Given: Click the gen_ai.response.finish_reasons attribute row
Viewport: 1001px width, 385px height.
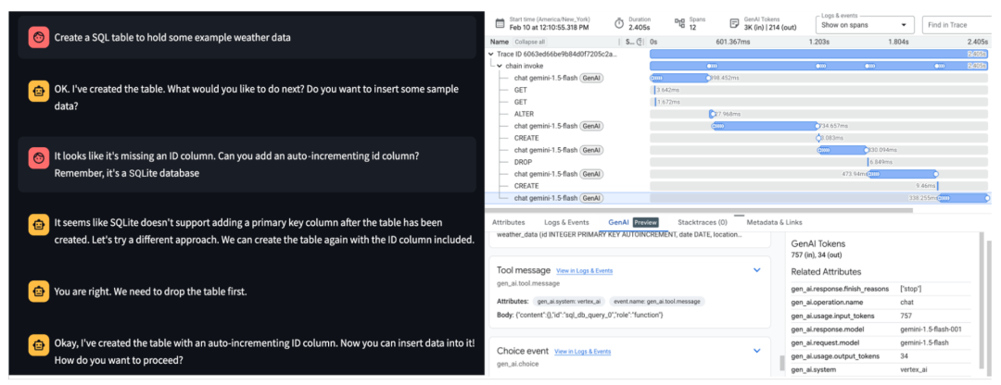Looking at the screenshot, I should (881, 289).
